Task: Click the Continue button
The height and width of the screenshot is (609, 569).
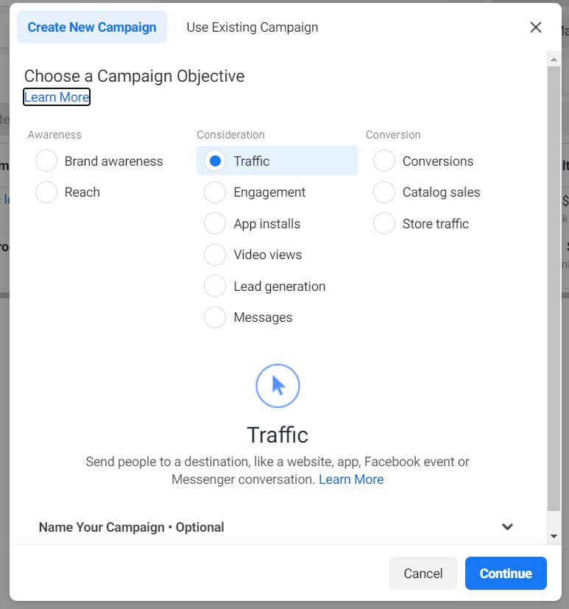Action: (506, 573)
